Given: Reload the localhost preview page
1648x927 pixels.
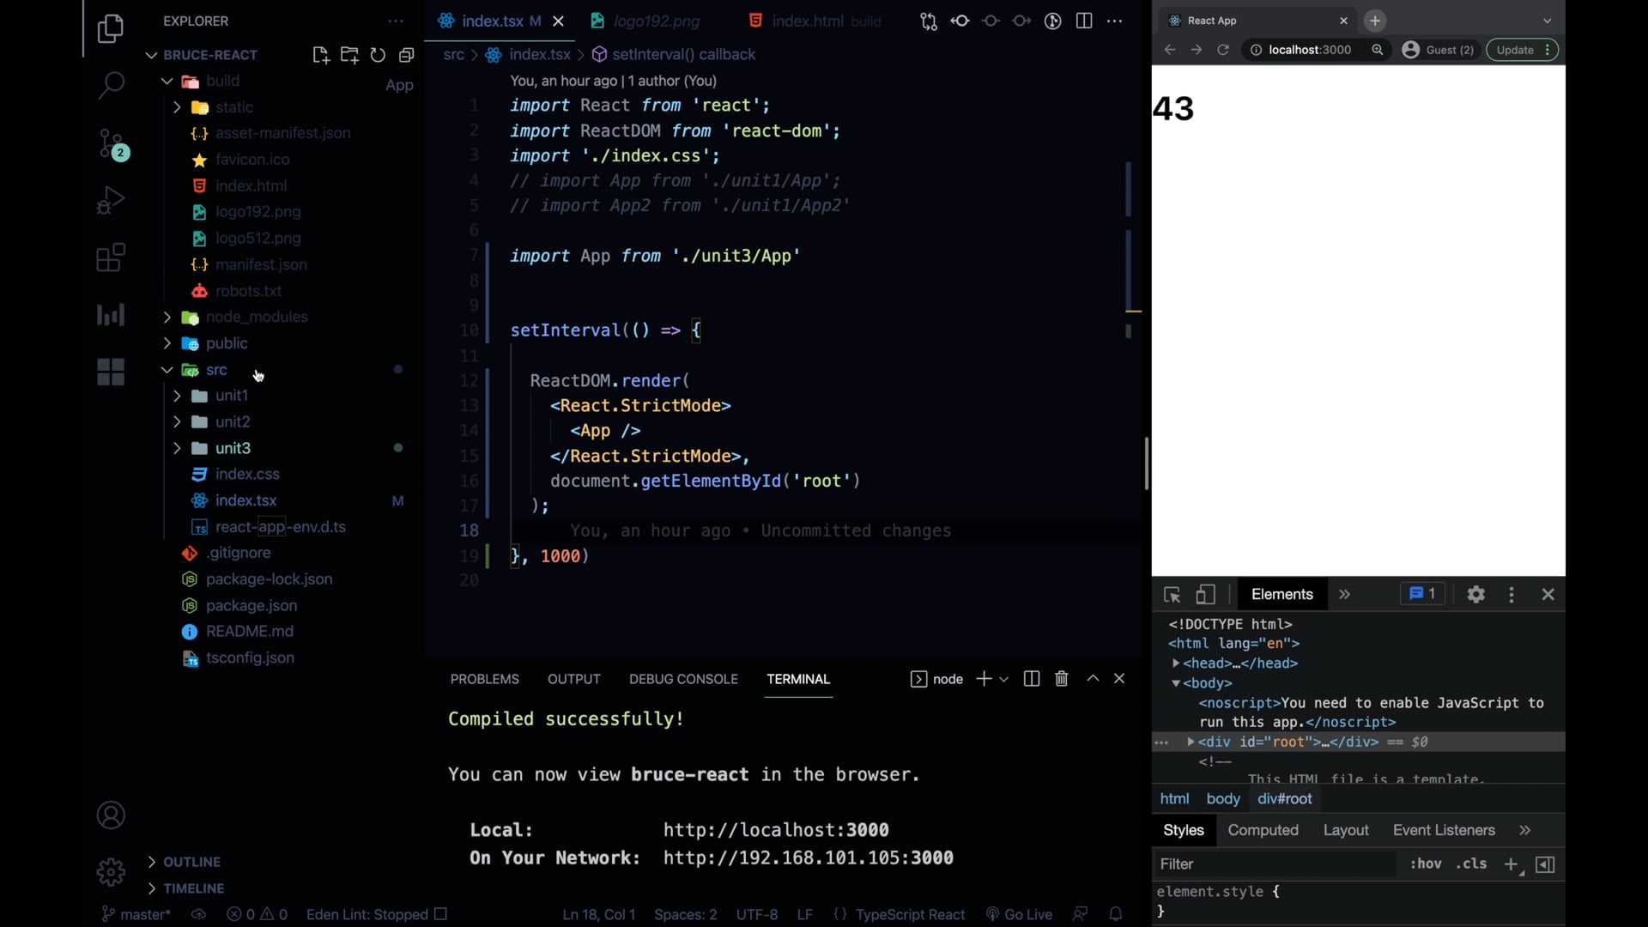Looking at the screenshot, I should pyautogui.click(x=1223, y=49).
